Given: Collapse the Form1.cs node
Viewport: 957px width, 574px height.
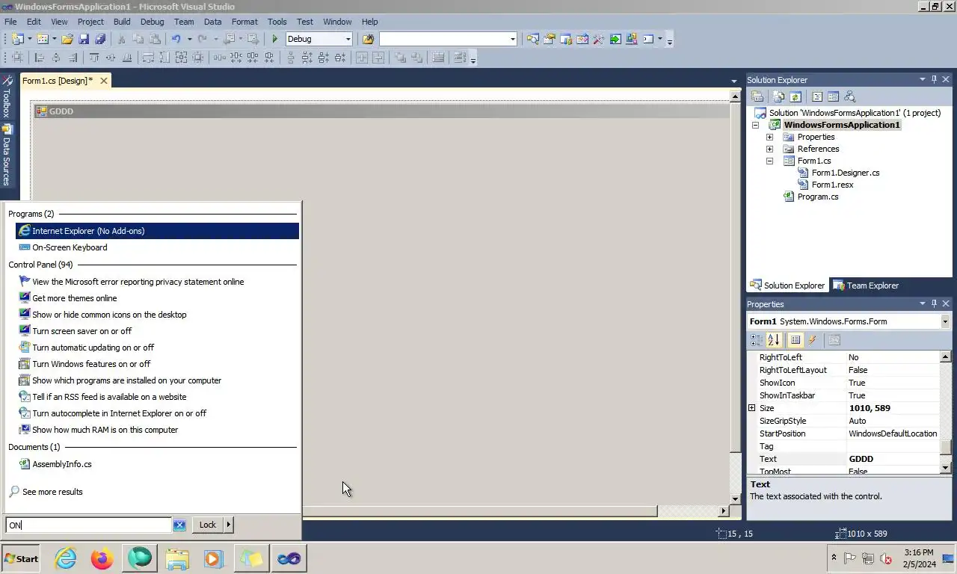Looking at the screenshot, I should pos(769,161).
